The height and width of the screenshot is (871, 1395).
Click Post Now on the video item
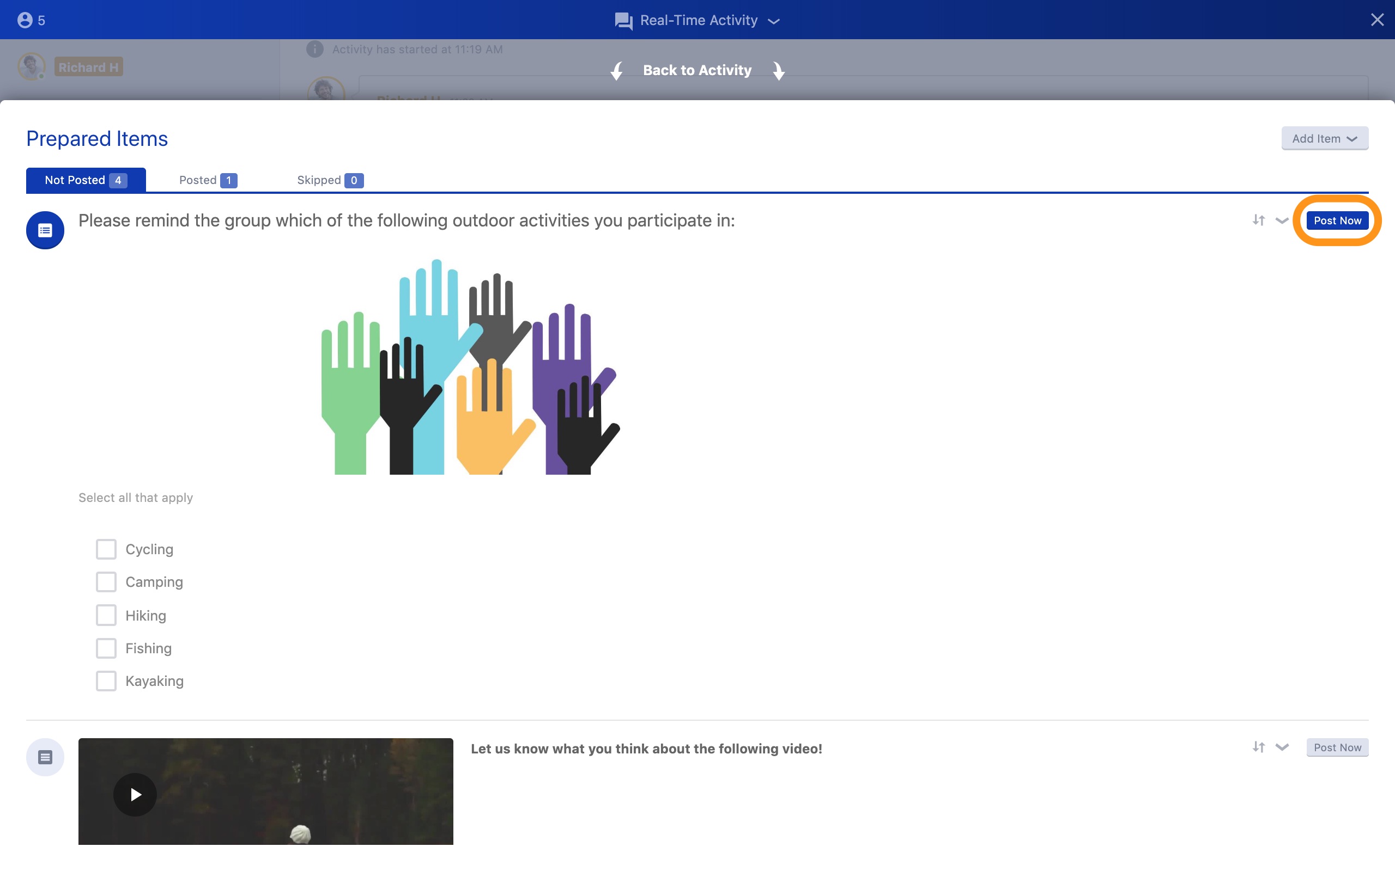click(1337, 747)
